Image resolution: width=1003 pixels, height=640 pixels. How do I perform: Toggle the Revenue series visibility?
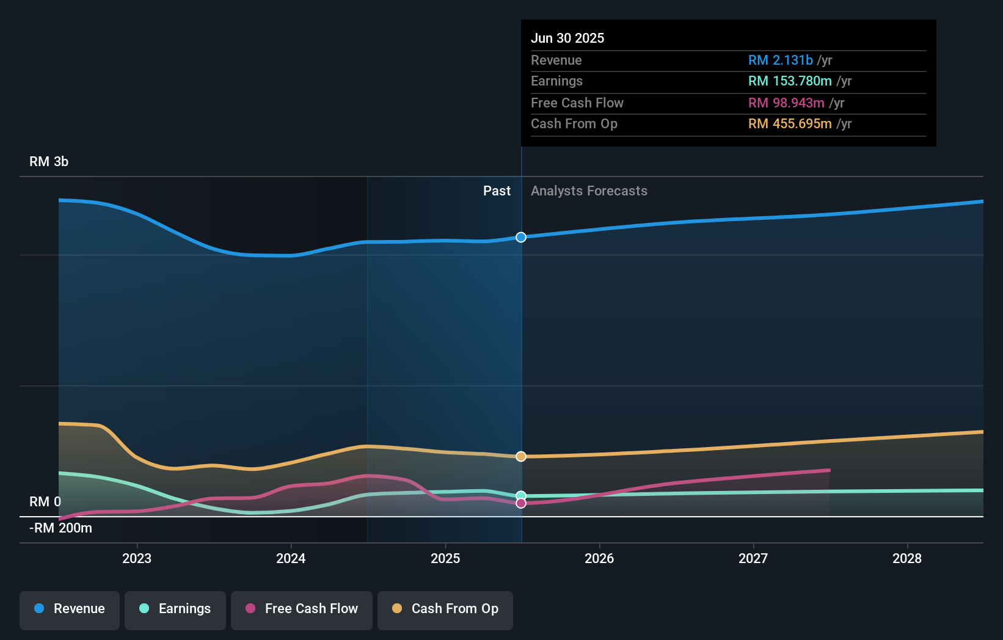pyautogui.click(x=69, y=609)
